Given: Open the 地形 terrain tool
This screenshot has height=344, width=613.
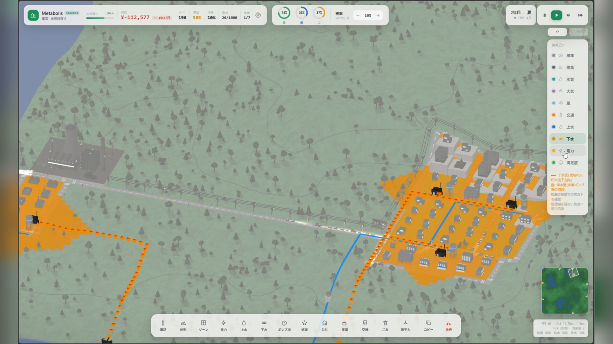Looking at the screenshot, I should tap(183, 326).
